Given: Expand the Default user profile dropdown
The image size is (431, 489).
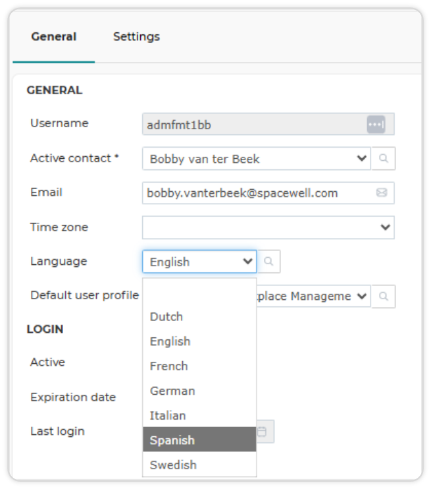Looking at the screenshot, I should (x=361, y=296).
